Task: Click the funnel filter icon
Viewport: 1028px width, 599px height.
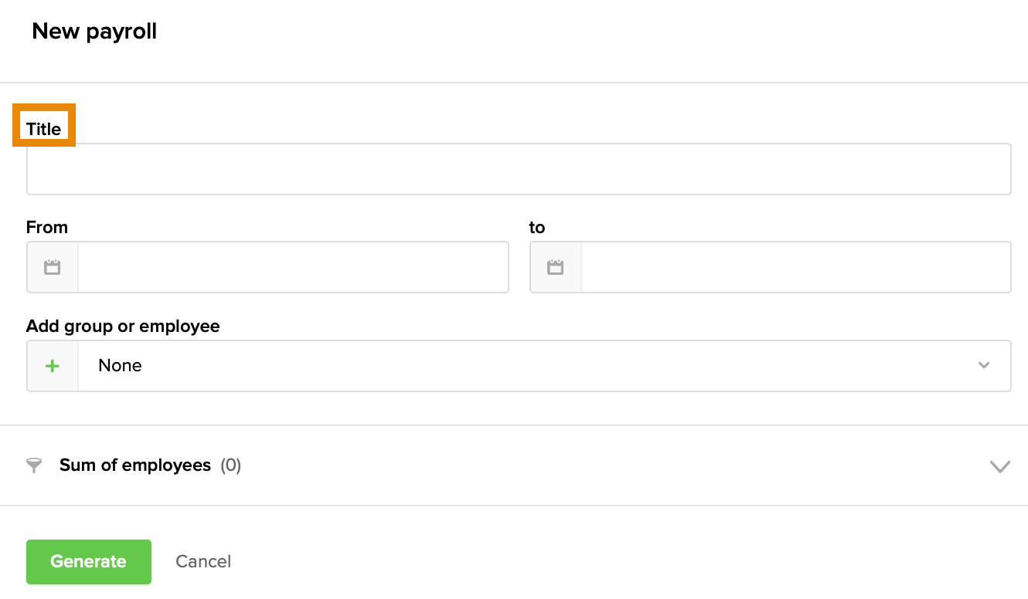Action: [34, 465]
